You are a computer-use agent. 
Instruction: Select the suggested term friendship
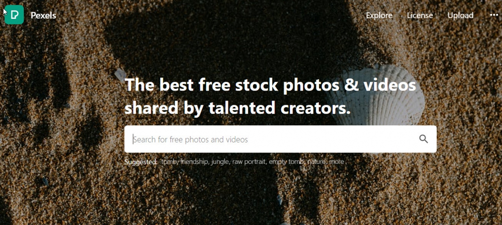click(x=195, y=162)
